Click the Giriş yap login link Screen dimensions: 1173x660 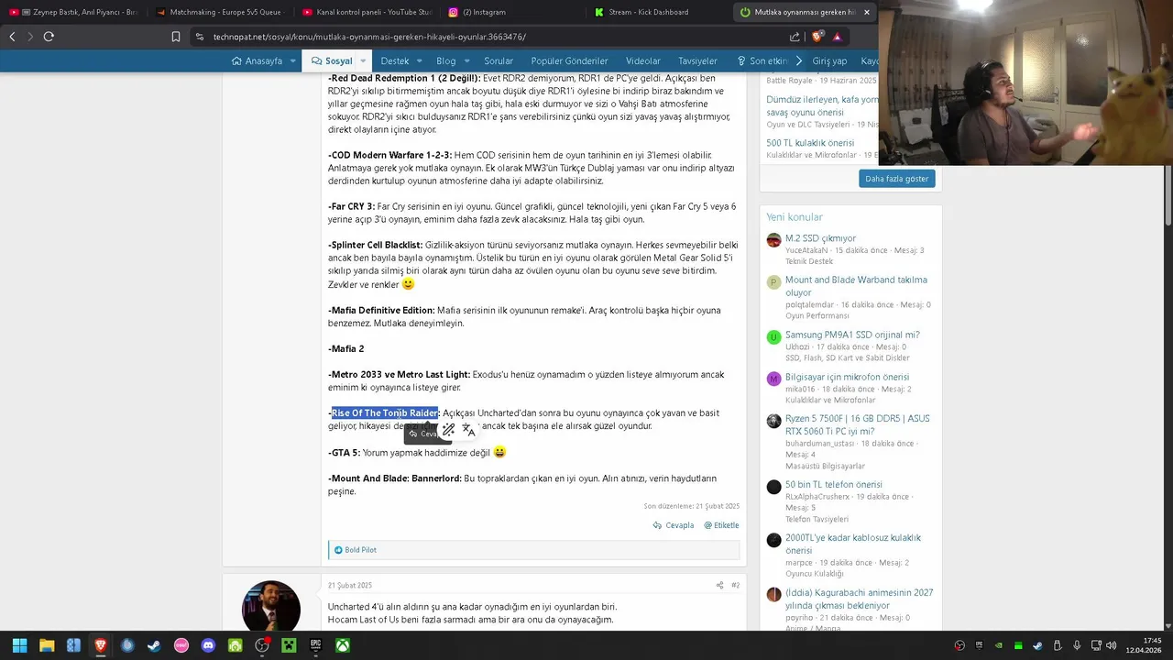tap(829, 61)
